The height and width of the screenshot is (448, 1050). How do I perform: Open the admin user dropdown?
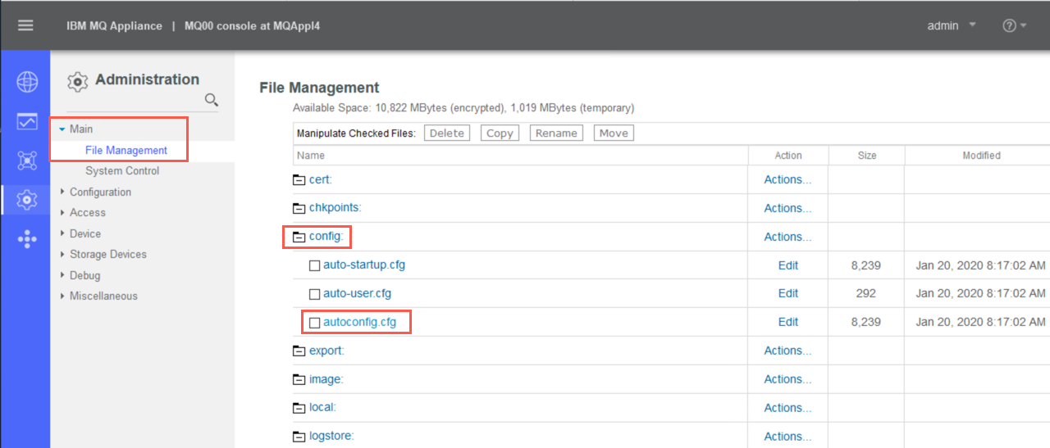(x=952, y=25)
